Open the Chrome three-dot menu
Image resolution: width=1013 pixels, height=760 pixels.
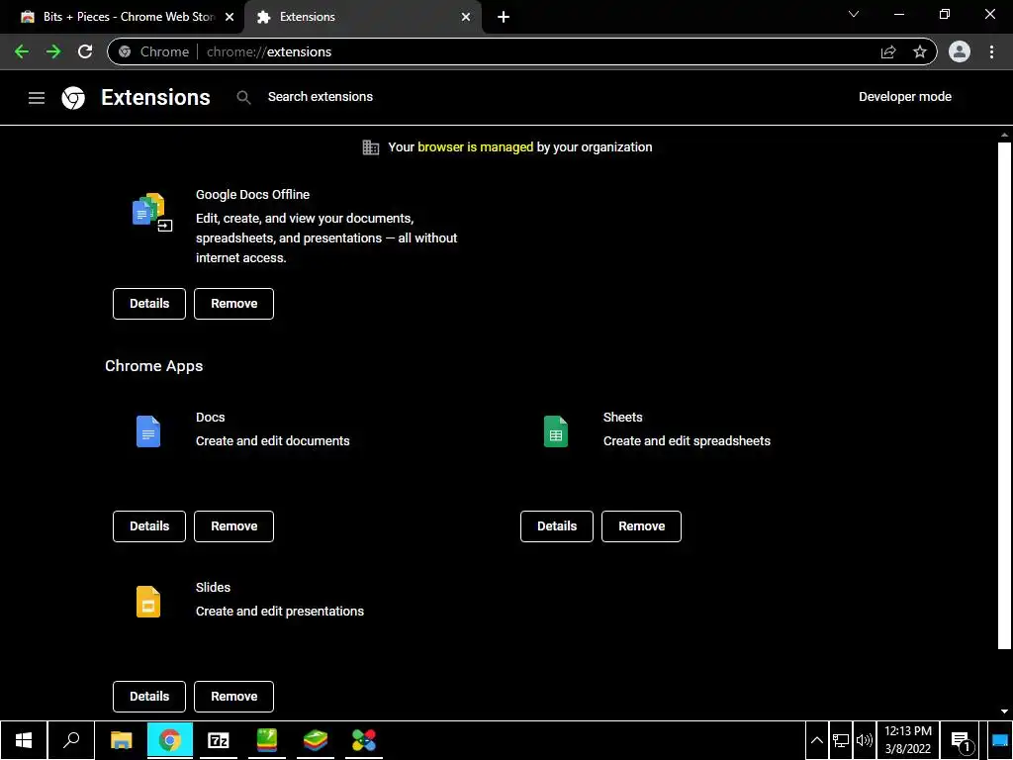[991, 51]
